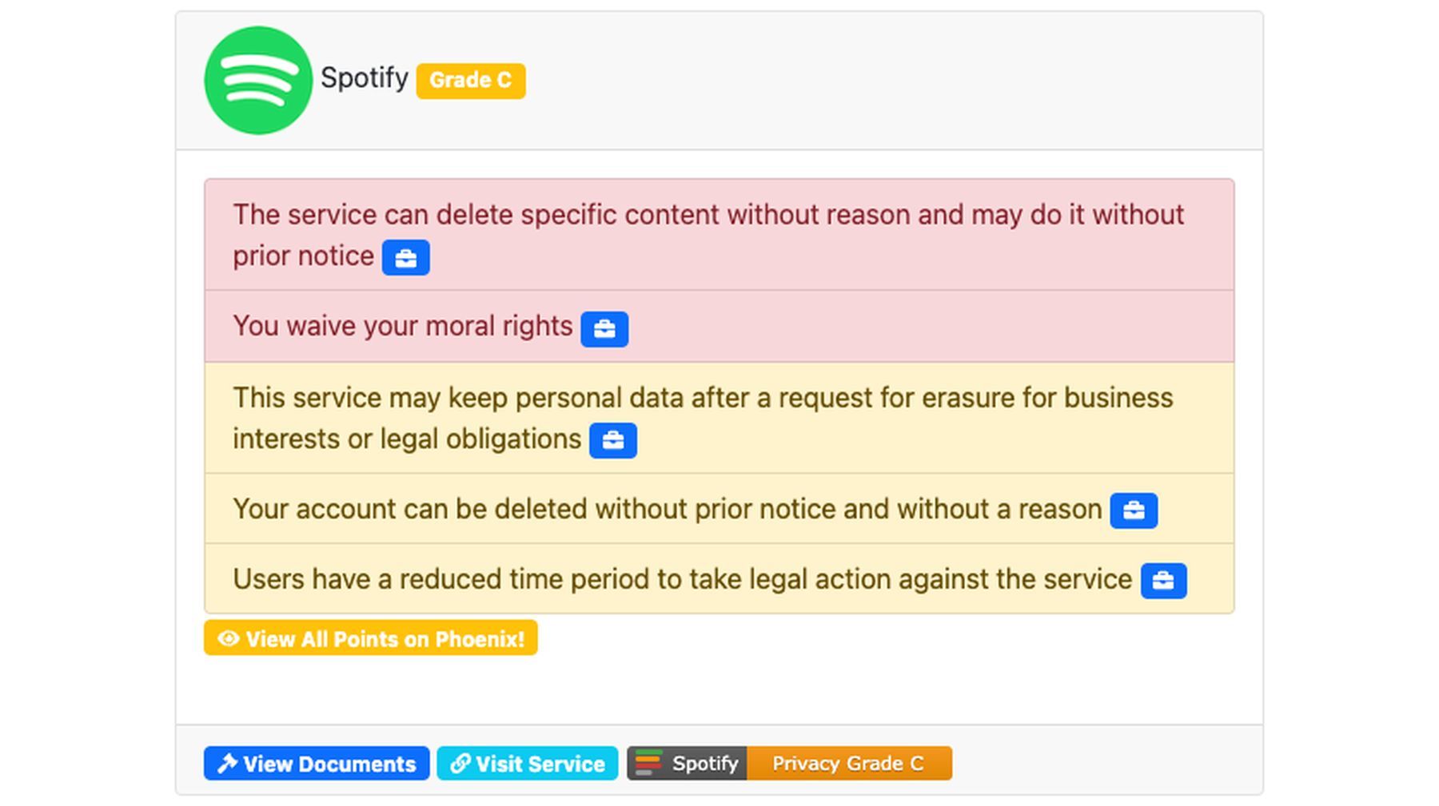This screenshot has width=1439, height=806.
Task: Click the gavel icon in View Documents
Action: pos(228,763)
